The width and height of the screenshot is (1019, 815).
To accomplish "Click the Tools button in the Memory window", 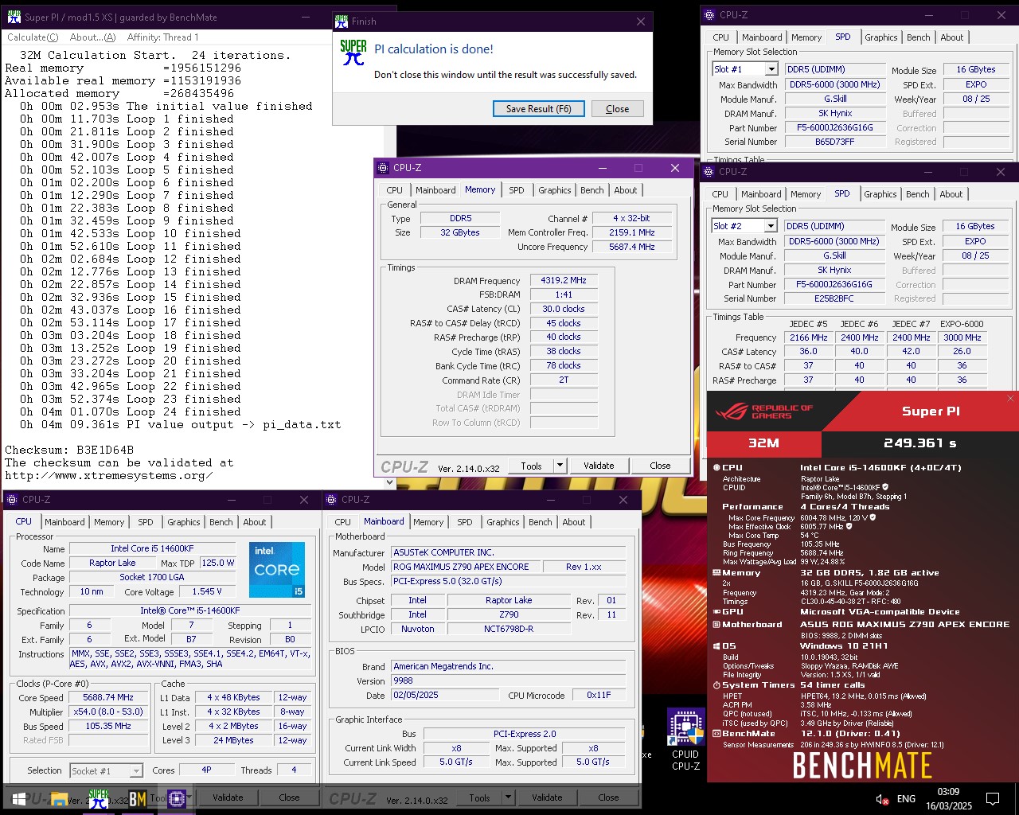I will point(532,466).
